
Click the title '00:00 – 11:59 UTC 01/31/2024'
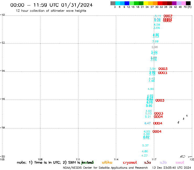tap(51, 5)
